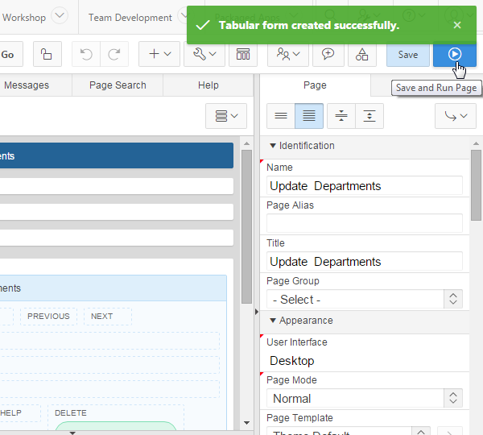Open the Page Template select list
This screenshot has width=483, height=435.
point(348,431)
